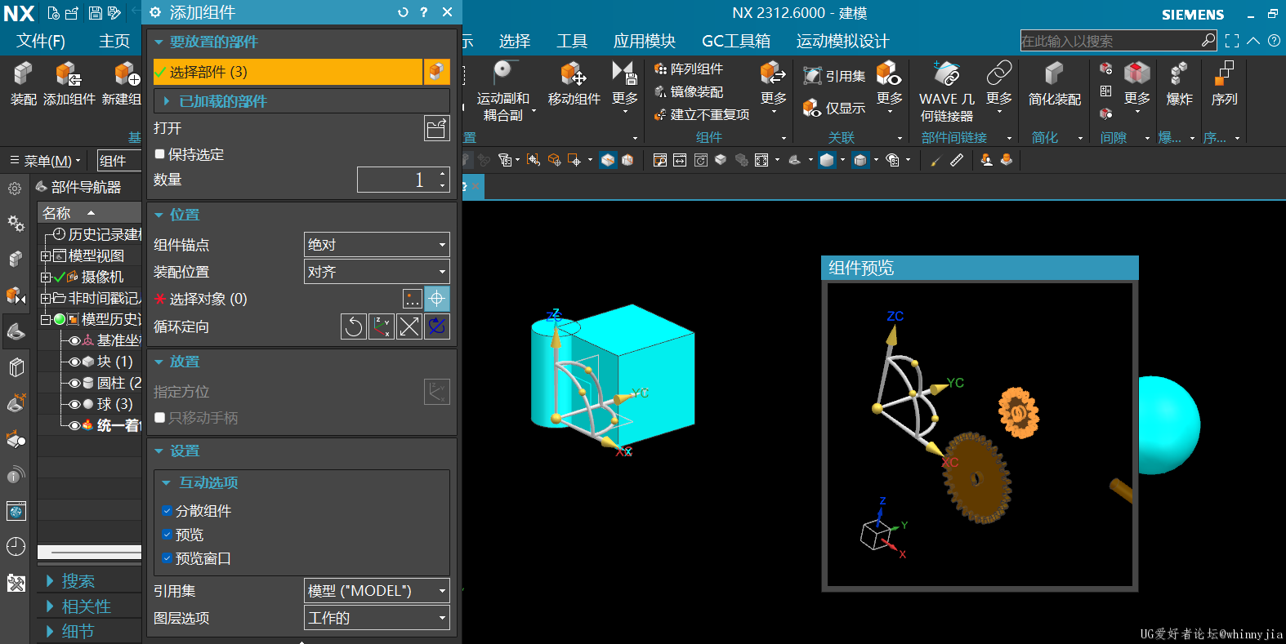Click 建立不重复项 command
1286x644 pixels.
703,115
